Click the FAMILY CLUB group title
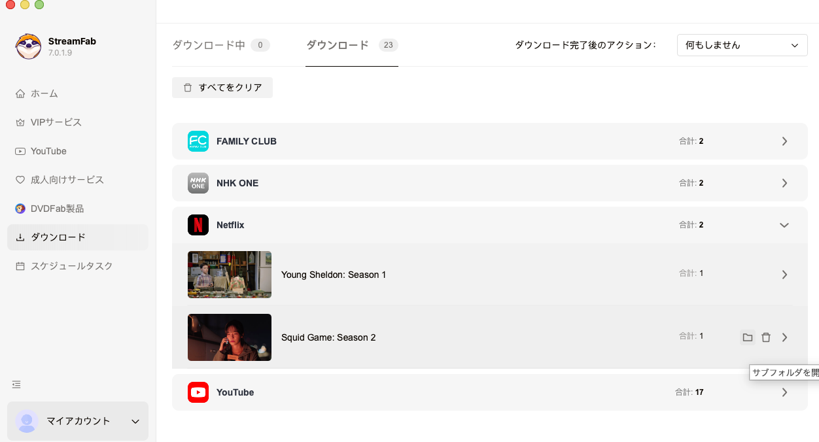 (x=247, y=141)
